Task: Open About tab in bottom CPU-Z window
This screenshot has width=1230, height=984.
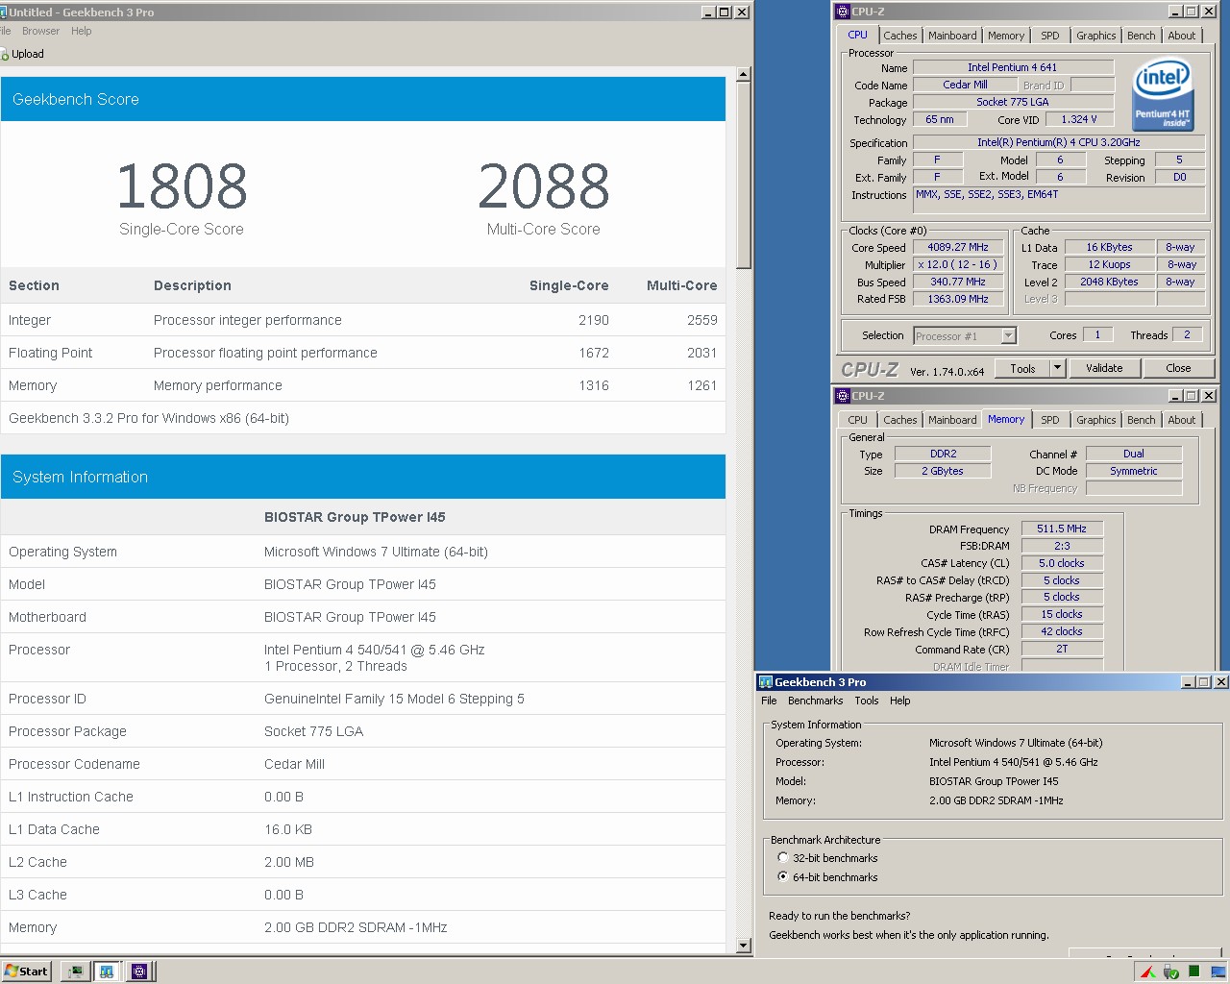Action: pyautogui.click(x=1182, y=420)
